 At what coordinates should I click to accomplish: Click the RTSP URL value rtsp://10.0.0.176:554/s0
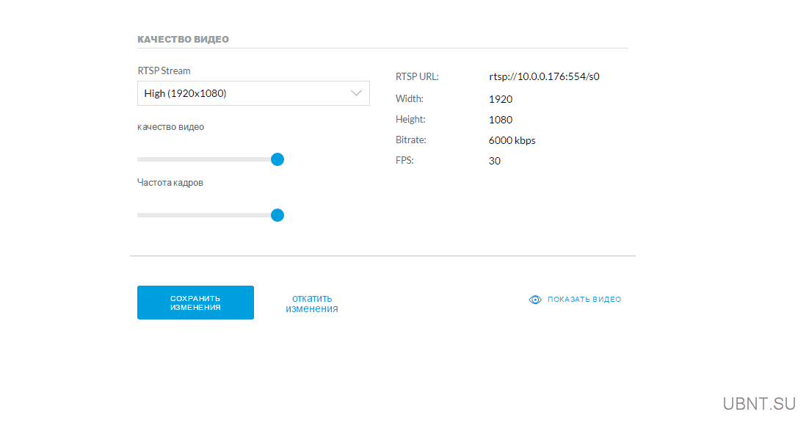[x=544, y=77]
